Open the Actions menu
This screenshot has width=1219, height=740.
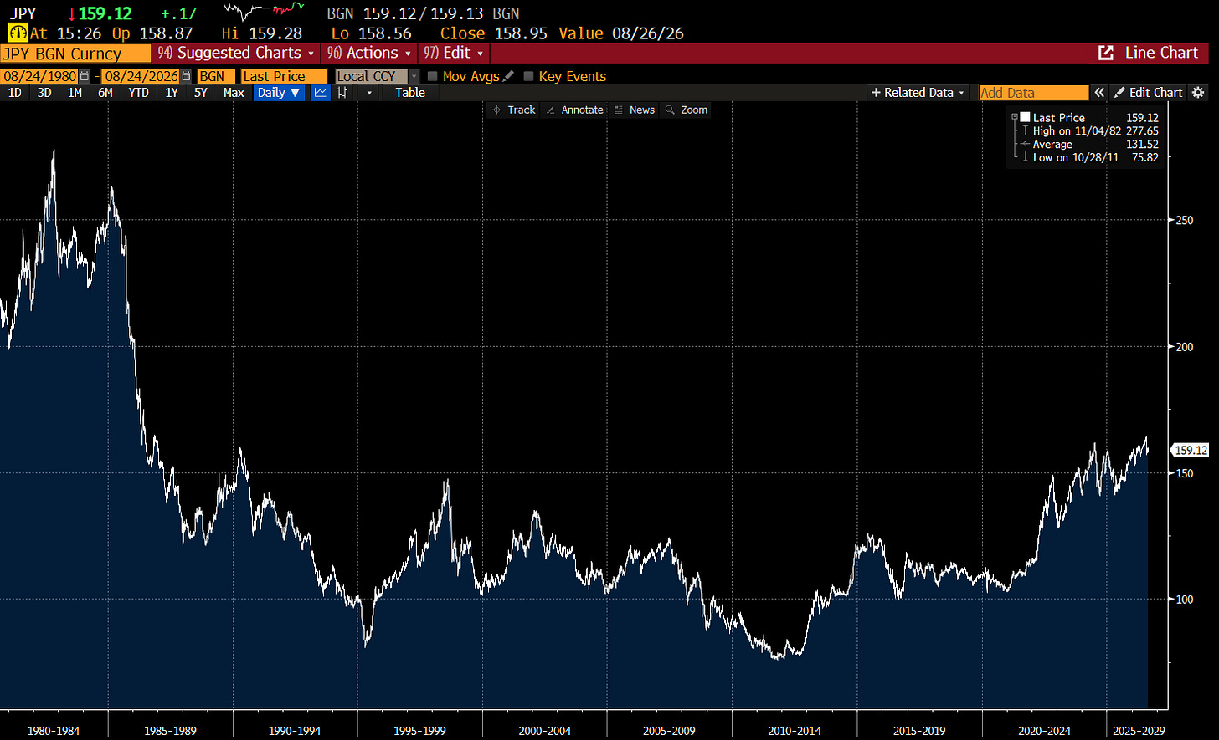click(x=368, y=53)
